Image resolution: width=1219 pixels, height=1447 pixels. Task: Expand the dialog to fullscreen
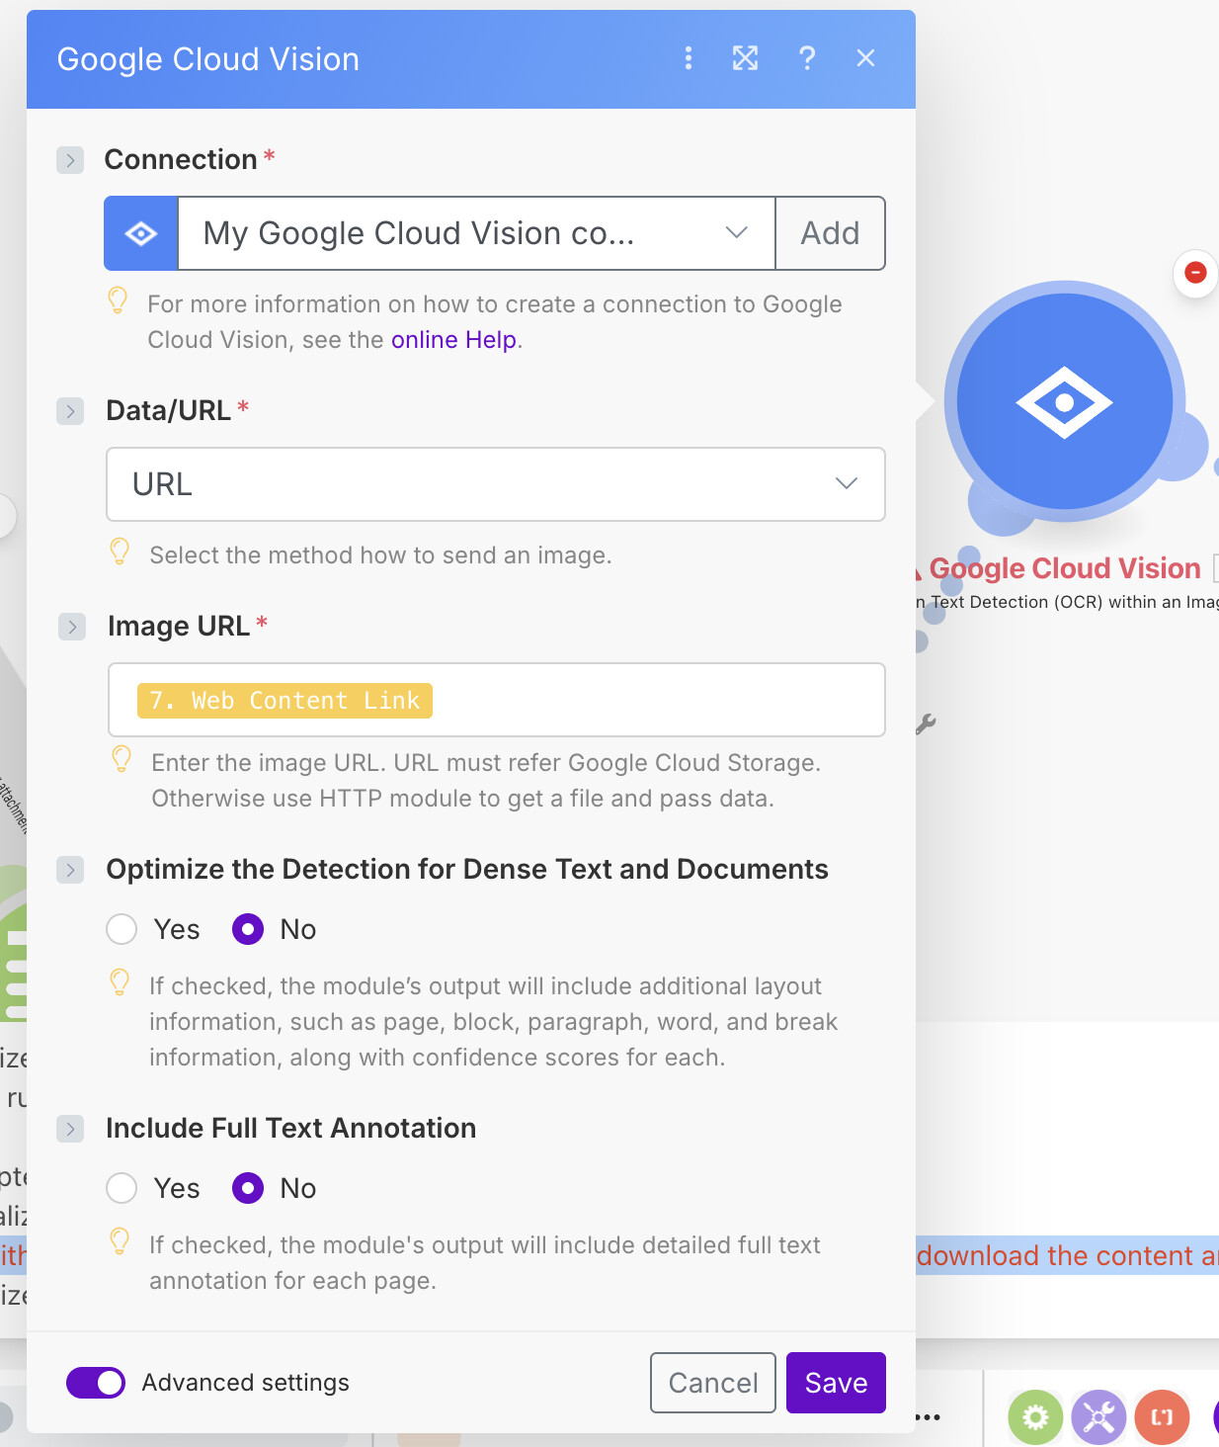(746, 58)
